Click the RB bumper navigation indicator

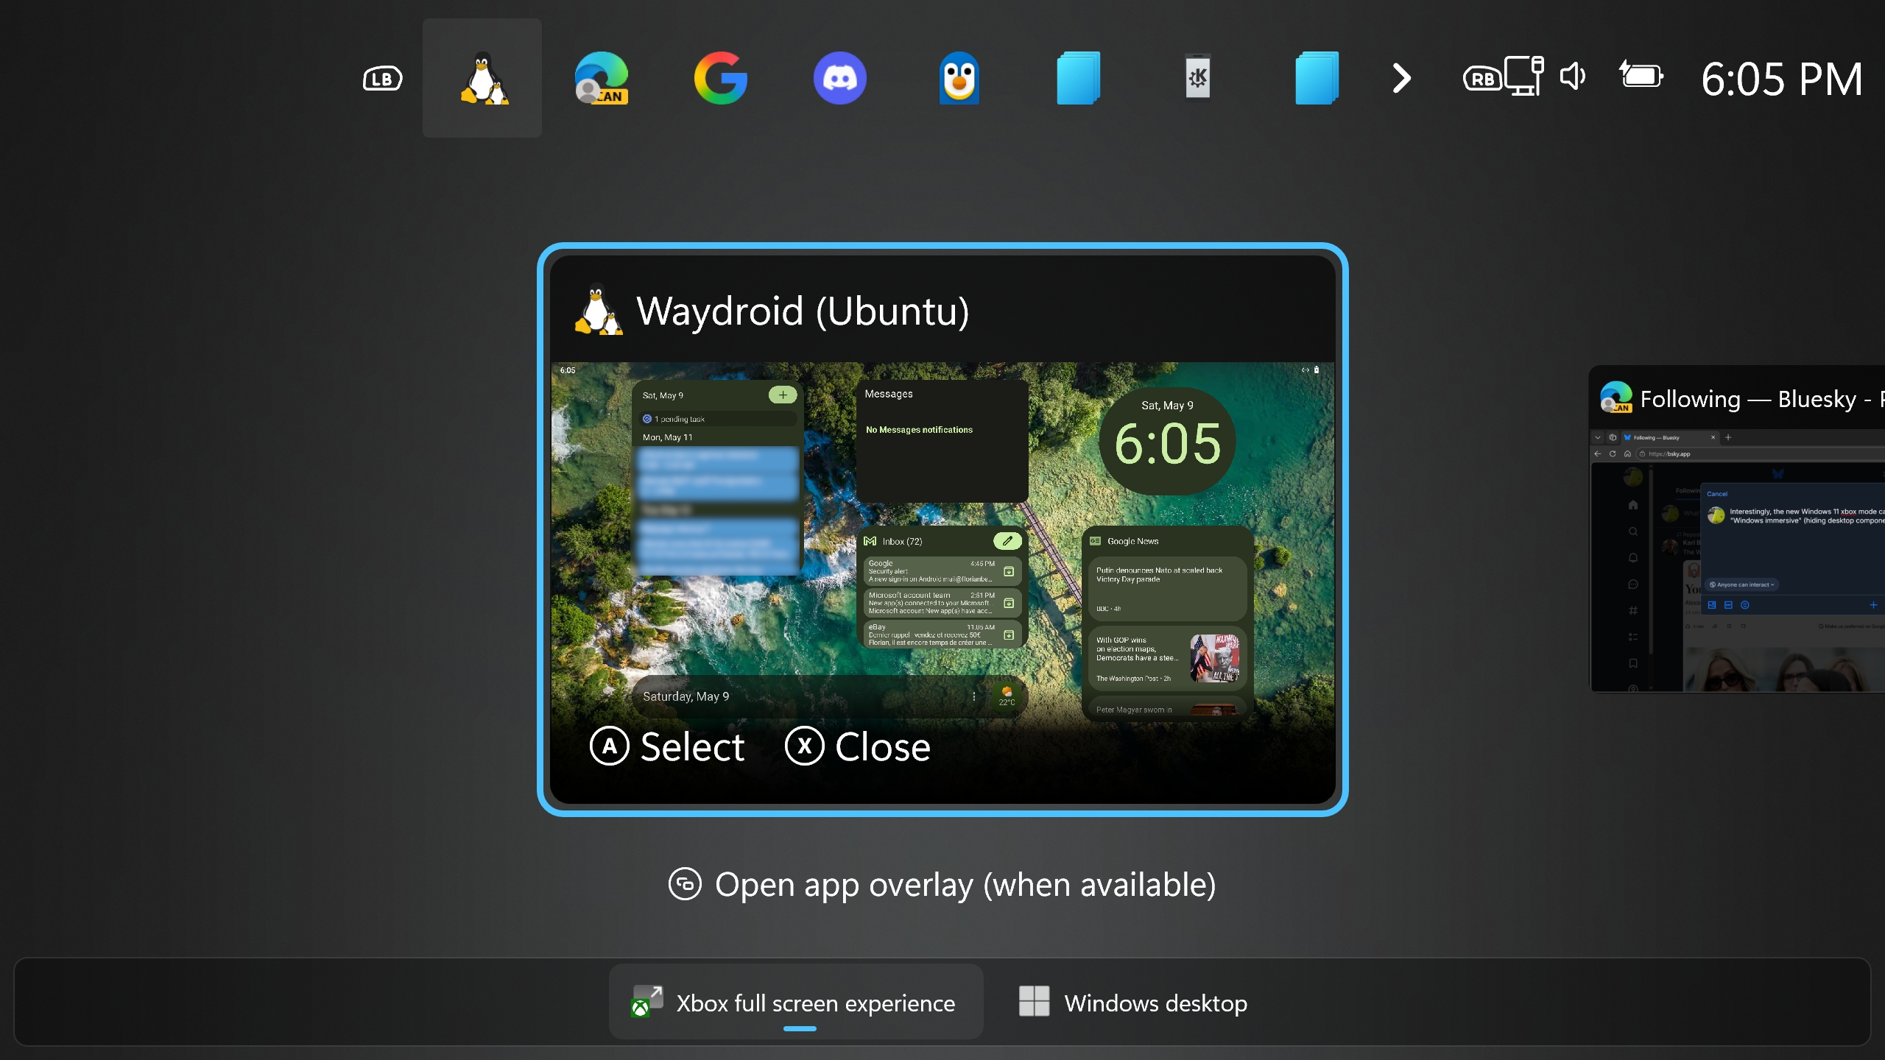click(x=1481, y=79)
